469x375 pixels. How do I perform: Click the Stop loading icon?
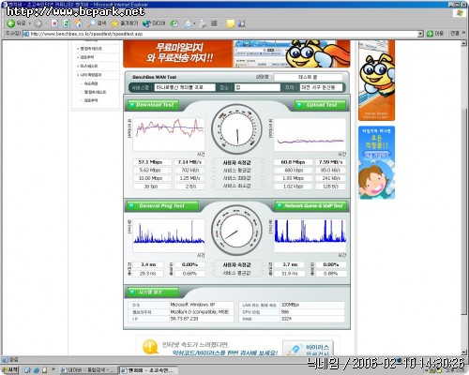click(54, 23)
